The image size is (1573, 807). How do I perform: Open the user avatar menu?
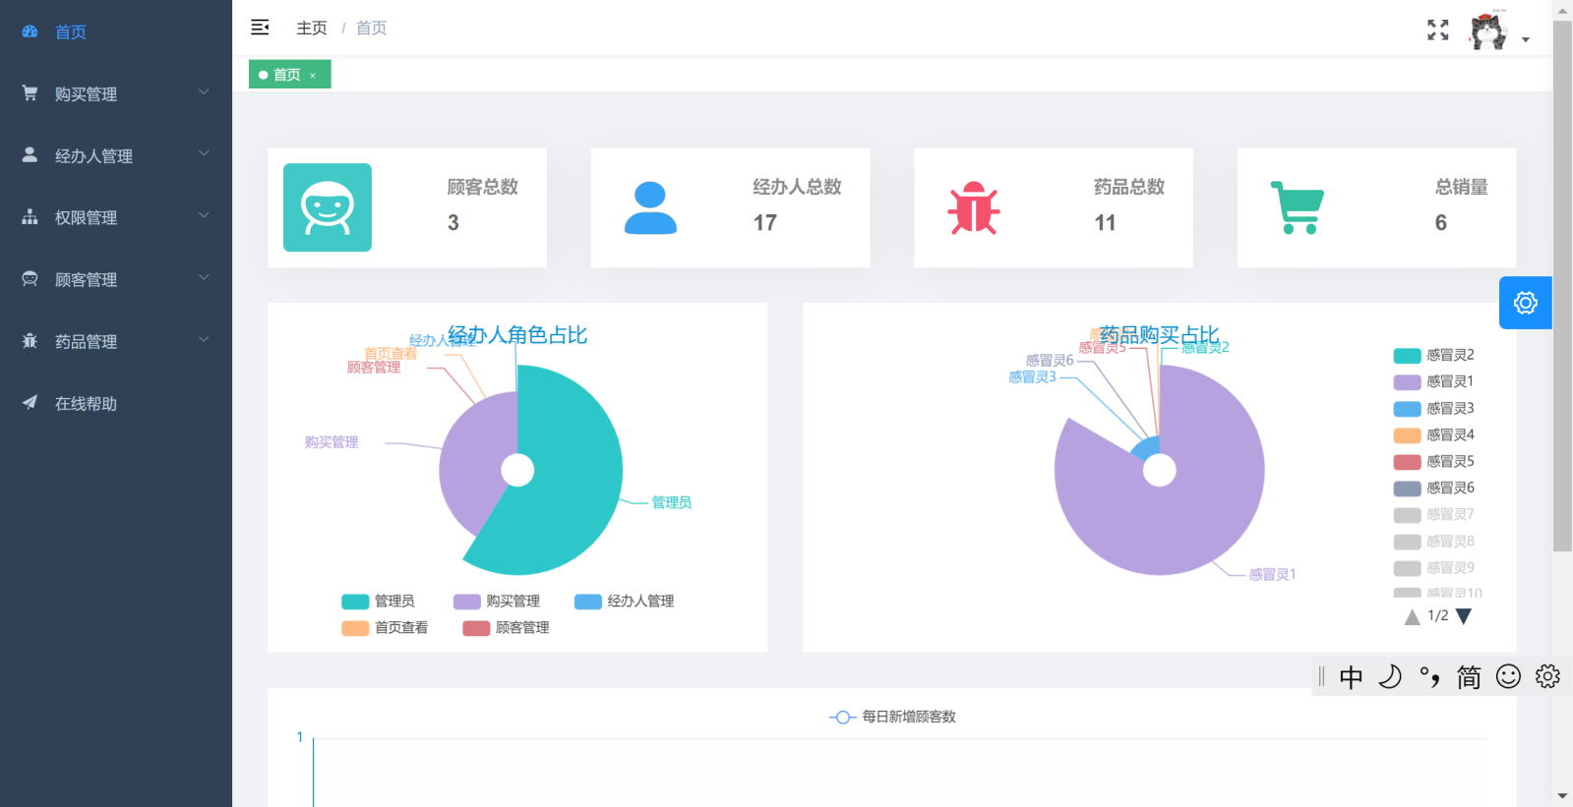click(1488, 29)
